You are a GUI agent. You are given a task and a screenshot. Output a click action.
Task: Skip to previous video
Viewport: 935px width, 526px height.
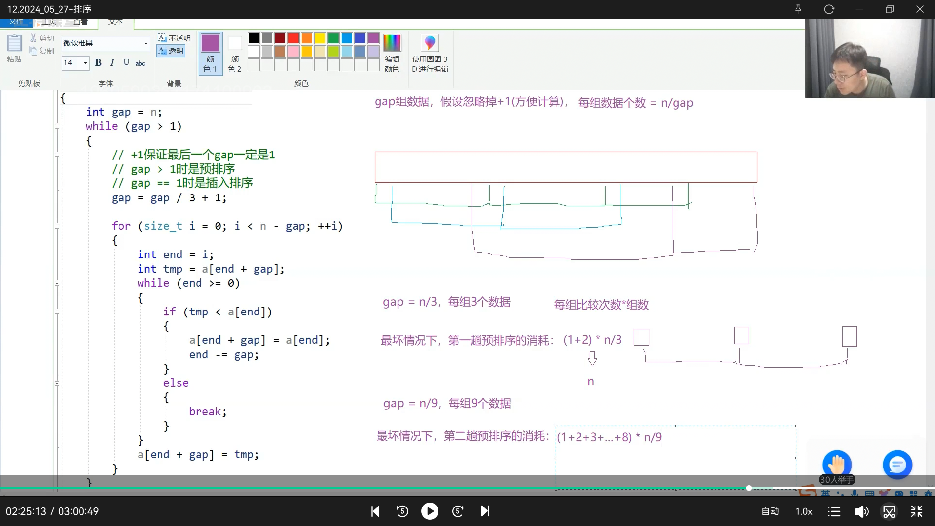[x=375, y=511]
